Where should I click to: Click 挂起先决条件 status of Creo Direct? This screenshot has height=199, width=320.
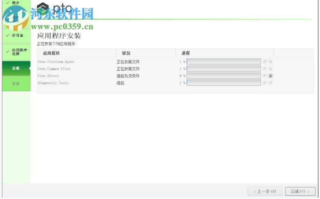[x=128, y=76]
